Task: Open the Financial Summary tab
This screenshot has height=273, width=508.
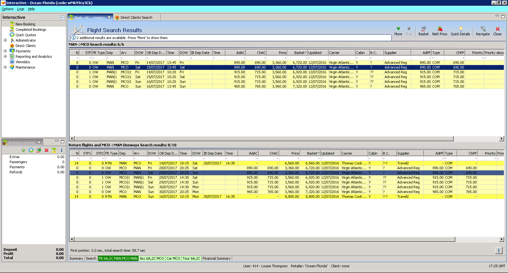Action: [217, 258]
